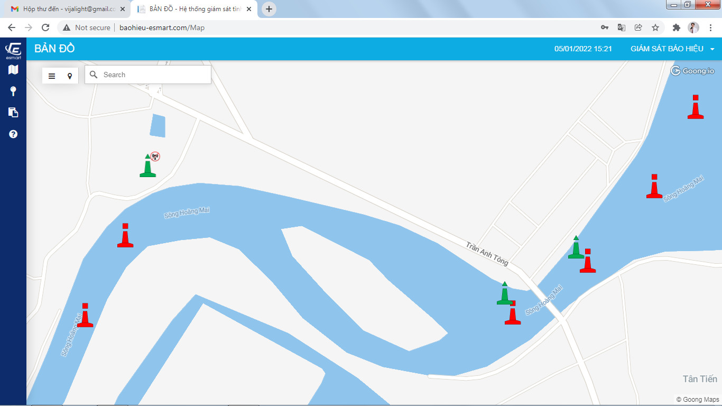722x406 pixels.
Task: Expand the GIÁM SÁT BÁO HIỆU dropdown
Action: point(672,49)
